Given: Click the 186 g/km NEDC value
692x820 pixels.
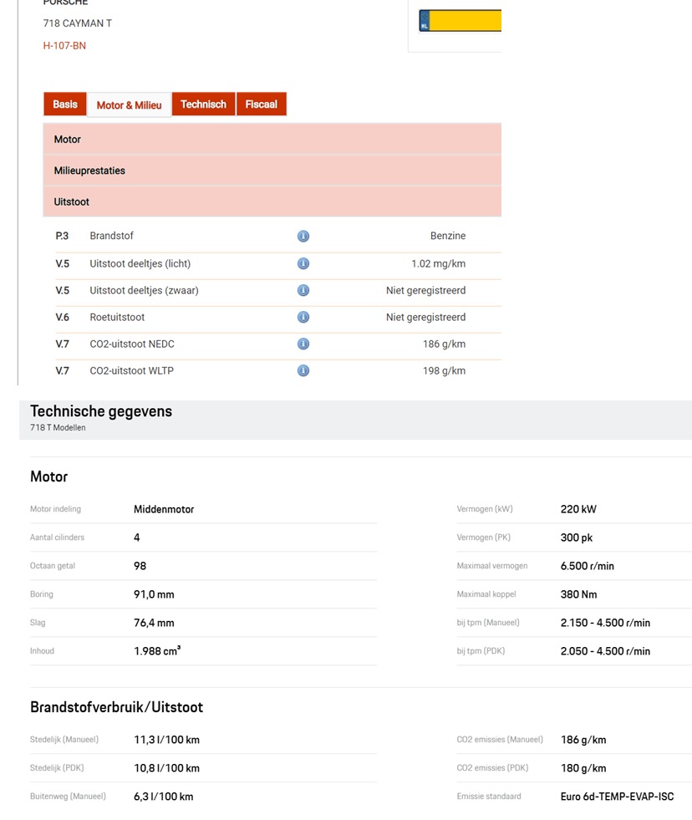Looking at the screenshot, I should 444,344.
